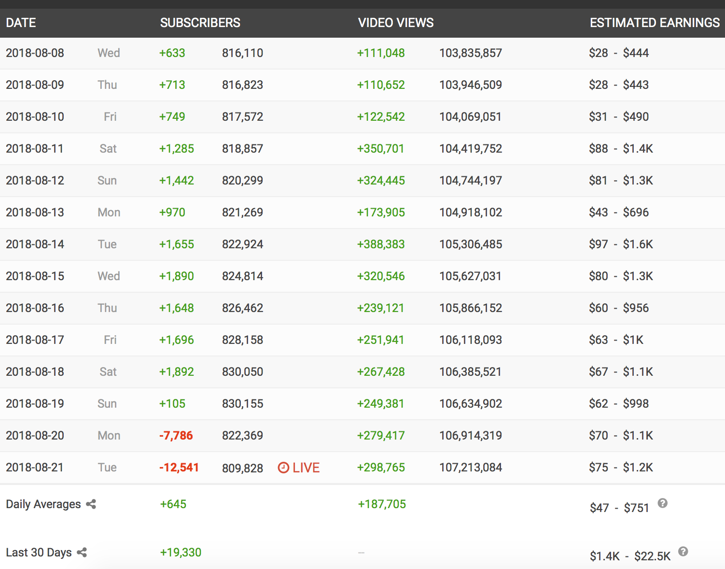
Task: Click the share icon beside Daily Averages
Action: pyautogui.click(x=91, y=504)
